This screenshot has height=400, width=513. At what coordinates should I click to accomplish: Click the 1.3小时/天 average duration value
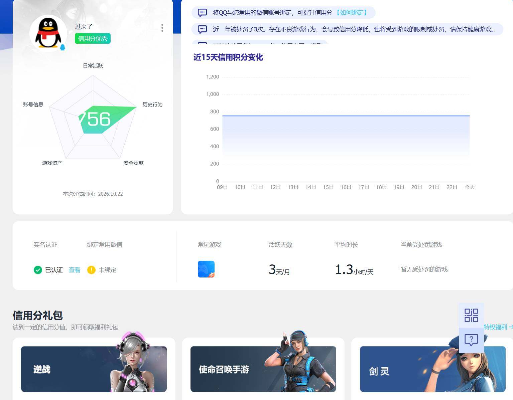(x=354, y=269)
